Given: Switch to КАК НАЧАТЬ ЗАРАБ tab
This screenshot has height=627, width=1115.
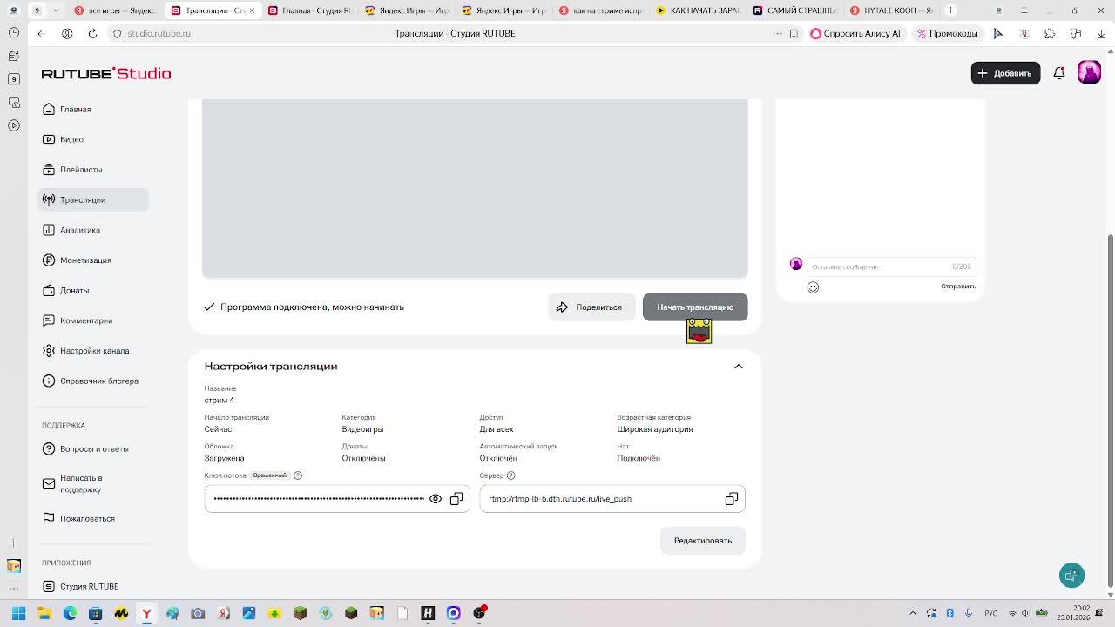Looking at the screenshot, I should click(698, 10).
